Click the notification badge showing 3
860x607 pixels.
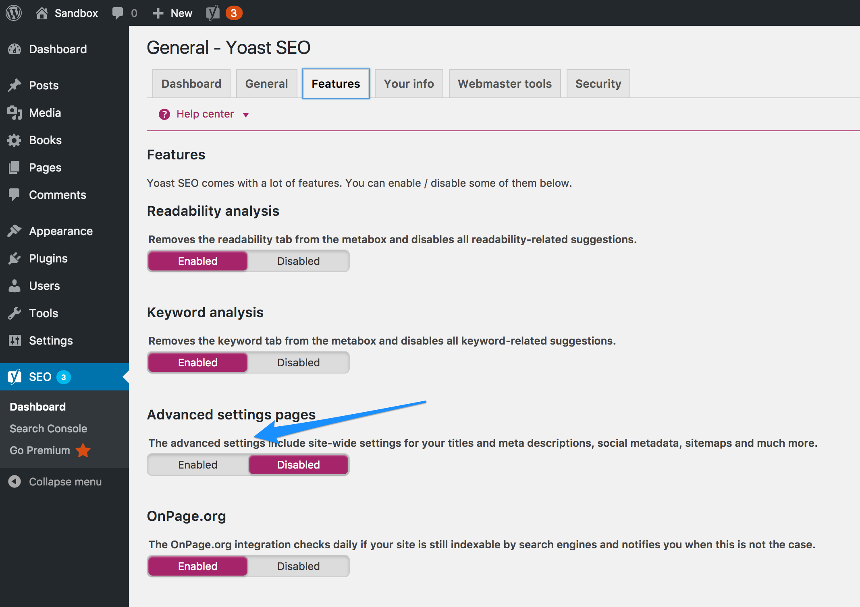point(233,12)
